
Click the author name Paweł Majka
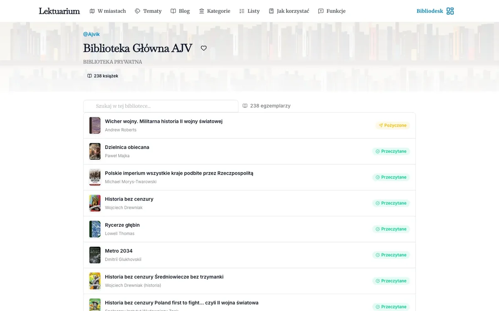117,156
